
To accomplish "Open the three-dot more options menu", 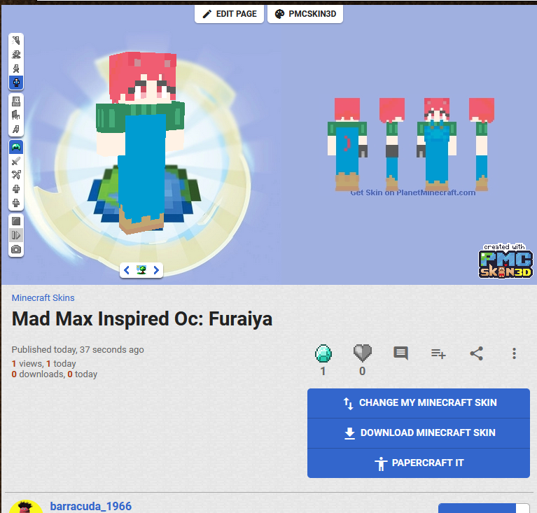I will 514,353.
